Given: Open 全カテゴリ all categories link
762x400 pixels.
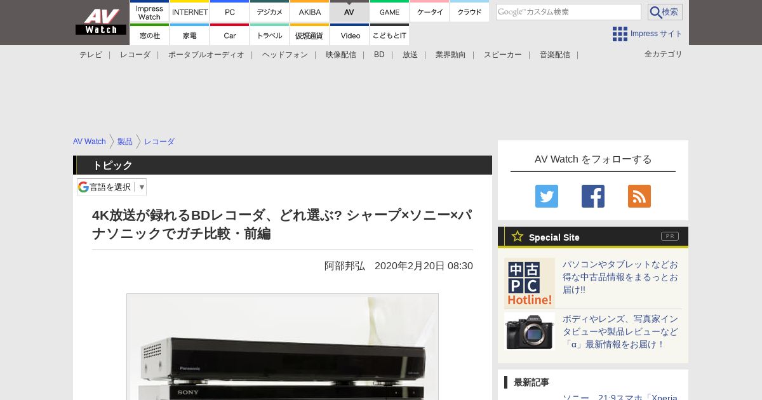Looking at the screenshot, I should 664,54.
